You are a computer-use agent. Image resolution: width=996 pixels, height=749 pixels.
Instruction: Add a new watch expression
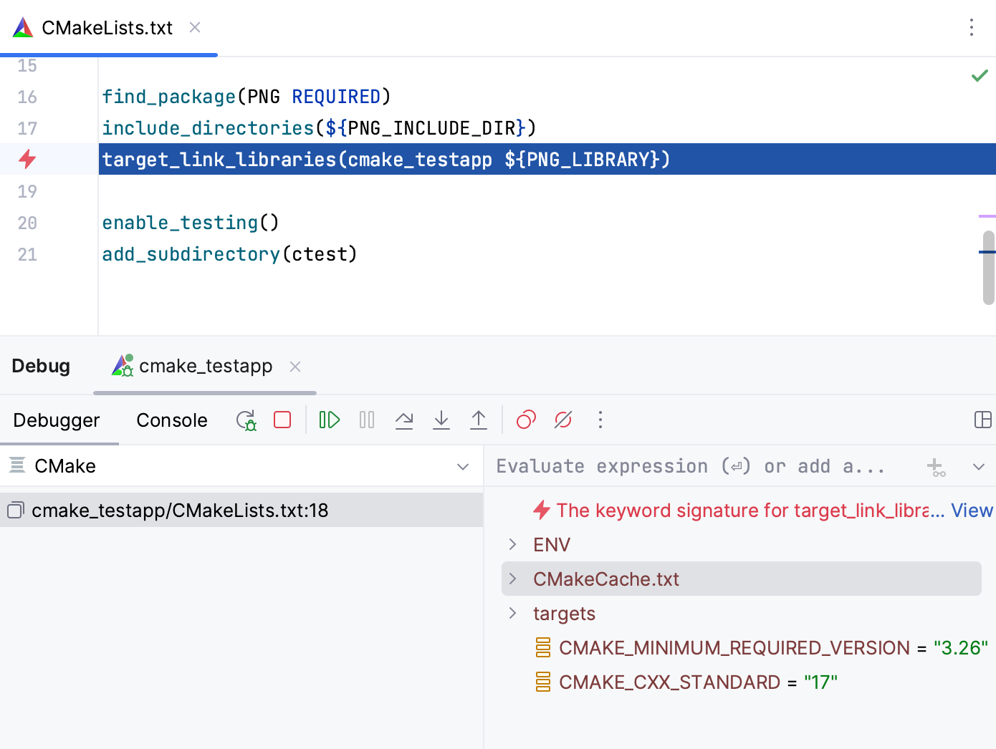pyautogui.click(x=936, y=466)
